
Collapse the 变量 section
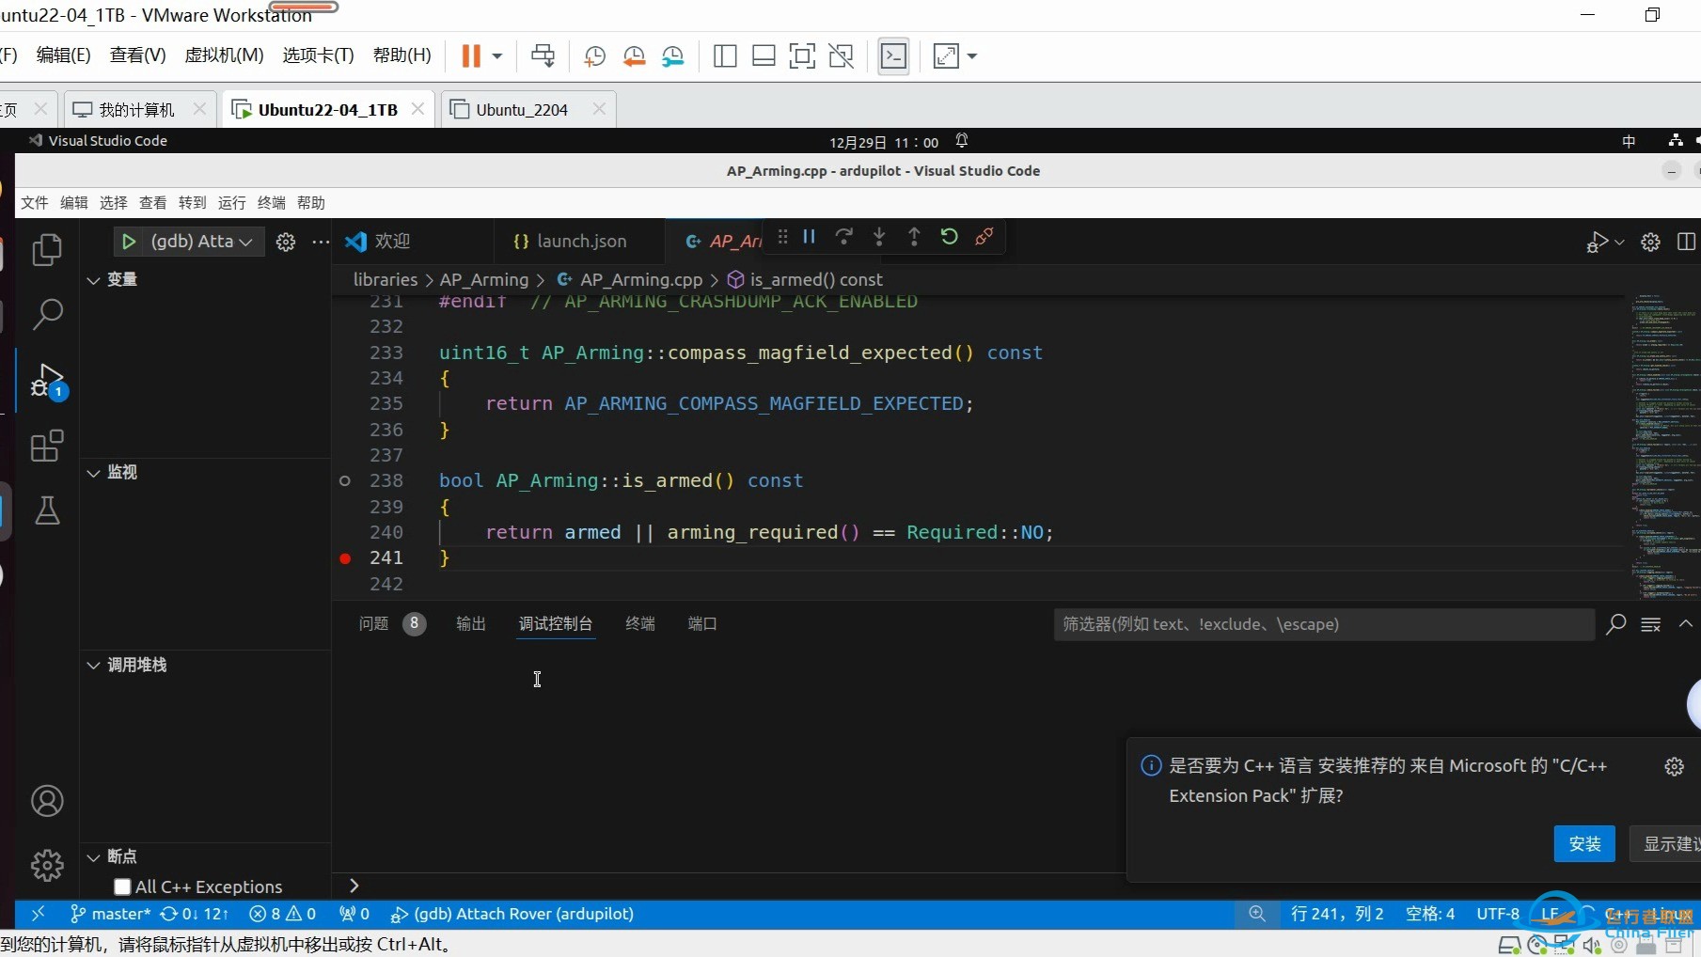point(93,280)
